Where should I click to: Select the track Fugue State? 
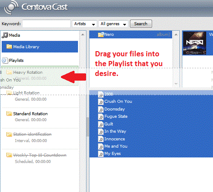pos(116,116)
